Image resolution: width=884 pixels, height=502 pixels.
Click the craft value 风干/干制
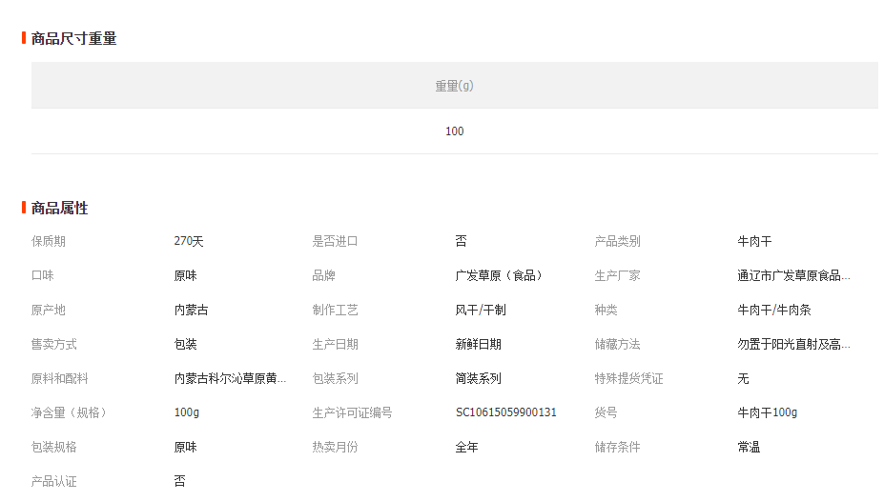click(481, 311)
